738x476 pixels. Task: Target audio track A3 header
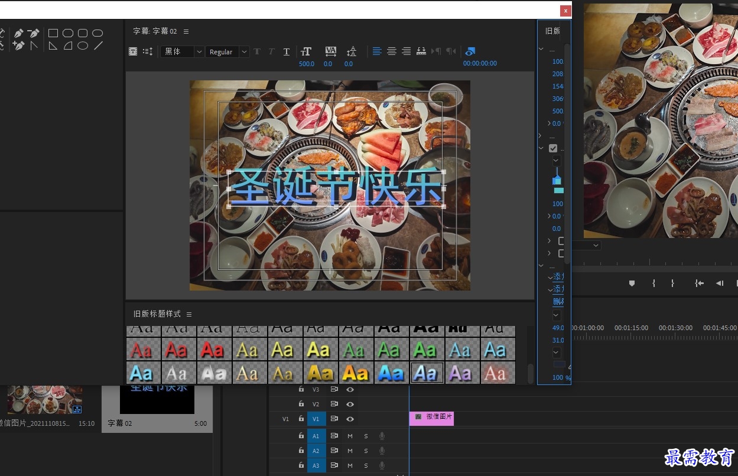point(316,465)
